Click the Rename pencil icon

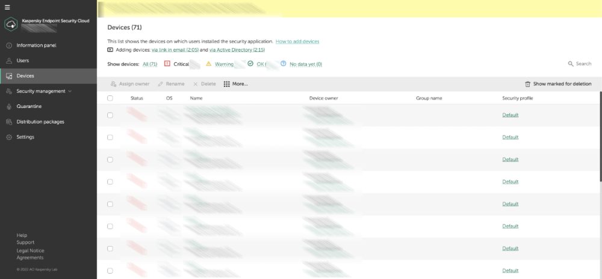pos(161,84)
